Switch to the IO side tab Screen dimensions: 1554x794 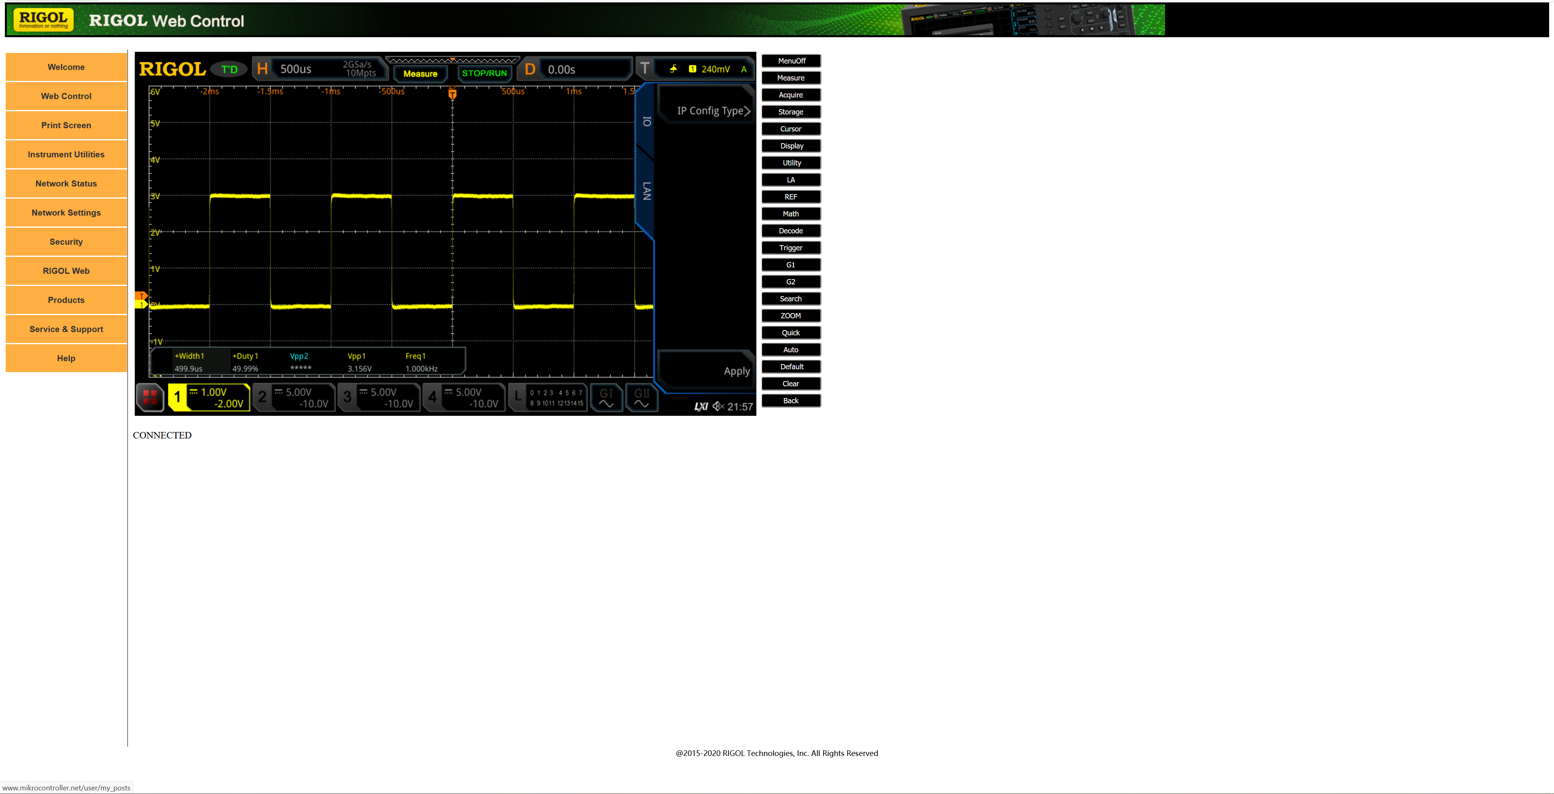click(x=646, y=122)
